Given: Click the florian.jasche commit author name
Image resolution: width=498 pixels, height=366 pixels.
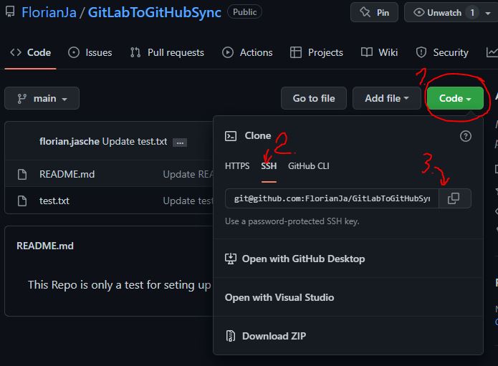Looking at the screenshot, I should [70, 141].
